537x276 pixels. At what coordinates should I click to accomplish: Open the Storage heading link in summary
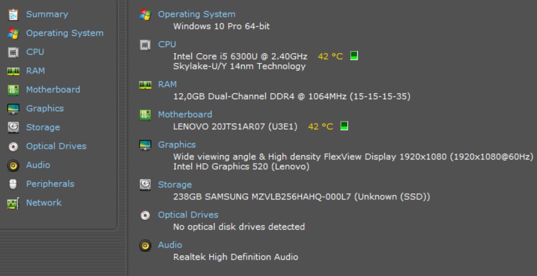click(175, 185)
